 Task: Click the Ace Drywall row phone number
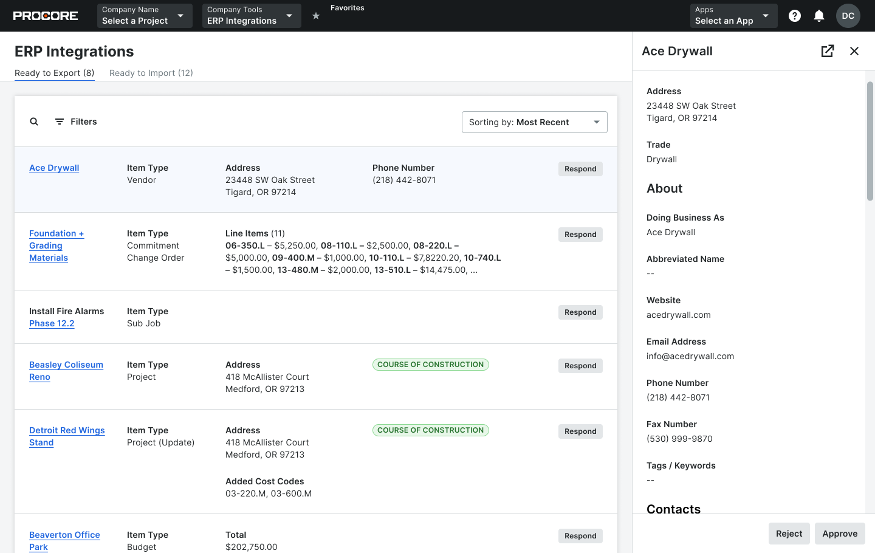[404, 180]
